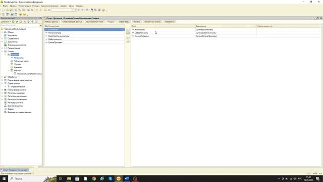This screenshot has width=323, height=182.
Task: Click the Undo arrow in the toolbar
Action: [x=37, y=10]
